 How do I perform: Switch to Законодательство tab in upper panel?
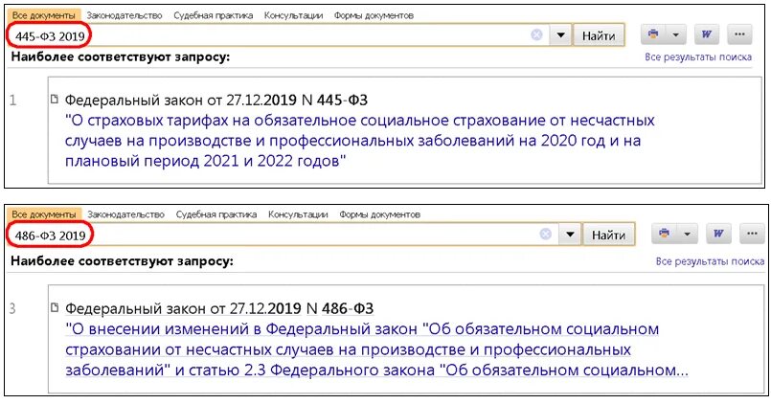(125, 15)
